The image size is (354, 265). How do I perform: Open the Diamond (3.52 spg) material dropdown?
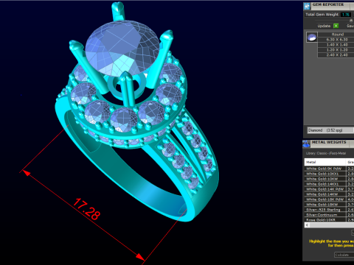pos(330,130)
